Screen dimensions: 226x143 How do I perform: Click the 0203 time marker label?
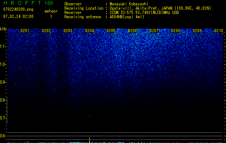68,31
